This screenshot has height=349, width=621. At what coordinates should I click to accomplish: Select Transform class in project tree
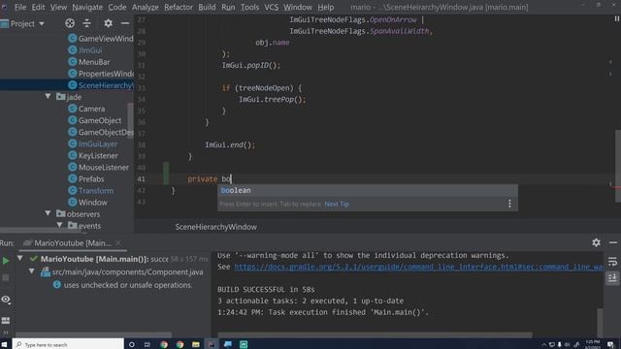pos(90,191)
